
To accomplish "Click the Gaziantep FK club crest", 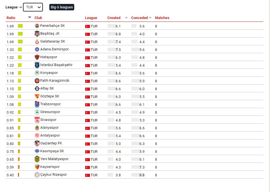I will tap(37, 144).
